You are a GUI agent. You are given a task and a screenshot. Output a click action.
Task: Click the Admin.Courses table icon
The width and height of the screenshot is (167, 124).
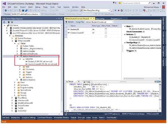21,51
